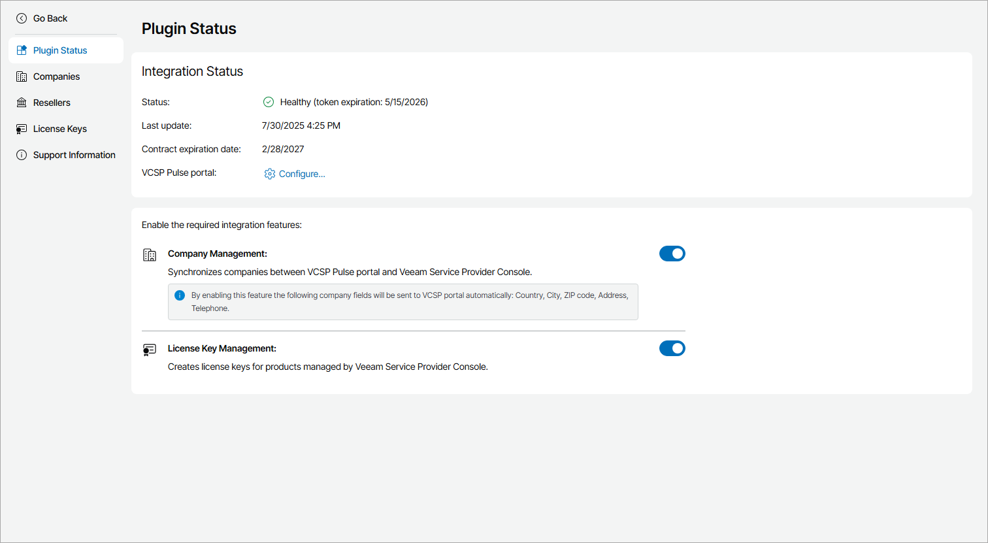988x543 pixels.
Task: Click the License Key Management certificate icon
Action: (x=150, y=350)
